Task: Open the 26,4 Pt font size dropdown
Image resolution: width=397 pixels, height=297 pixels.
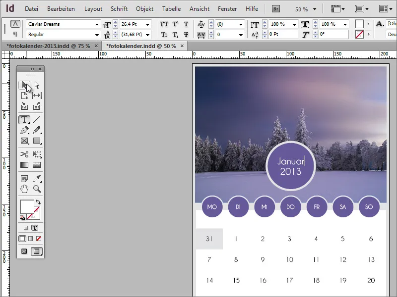Action: (x=147, y=24)
